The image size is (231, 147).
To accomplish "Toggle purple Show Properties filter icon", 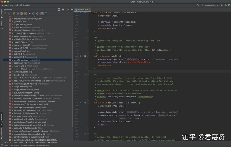I will click(18, 13).
